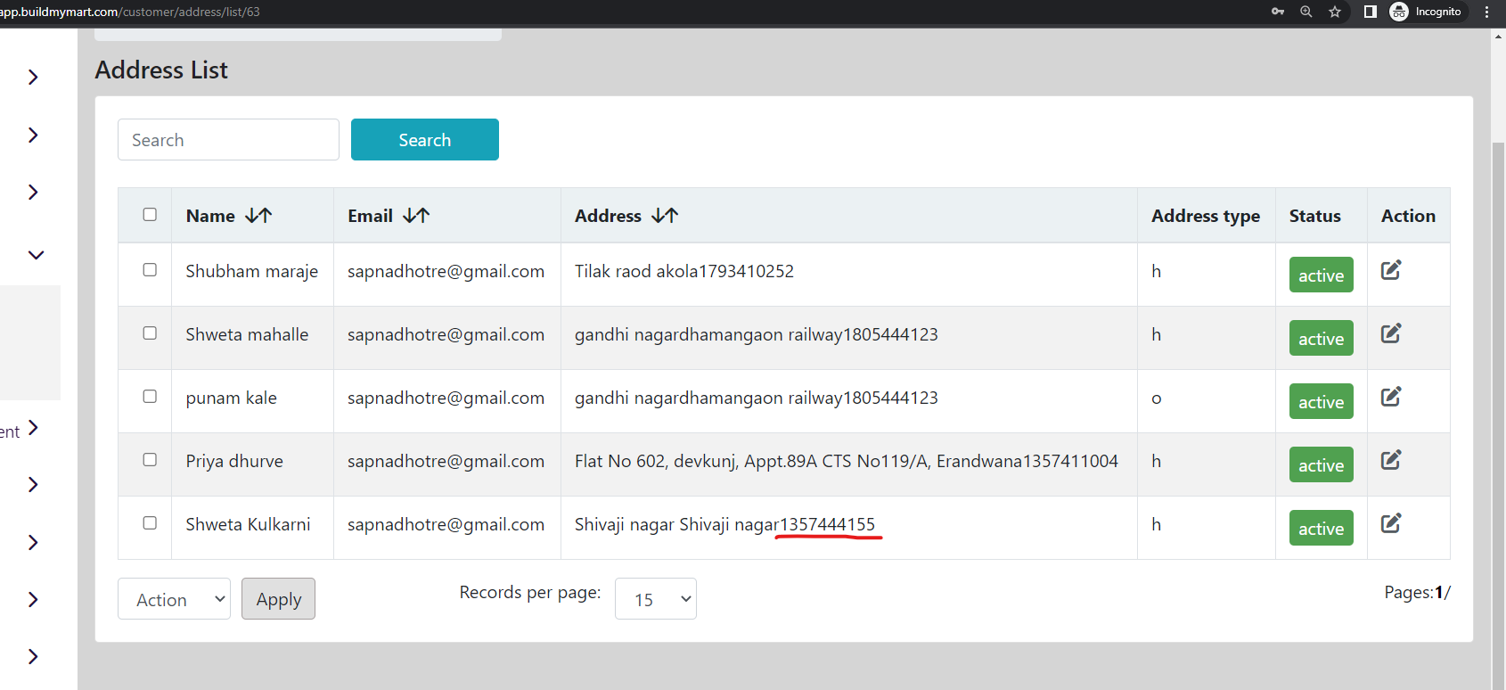
Task: Toggle active status for punam kale
Action: tap(1321, 401)
